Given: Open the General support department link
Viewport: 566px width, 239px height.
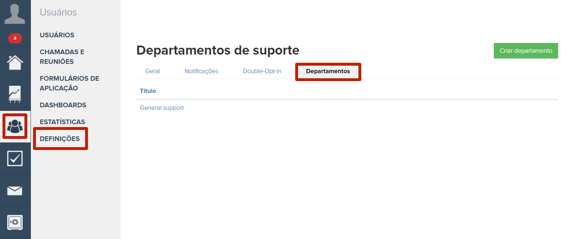Looking at the screenshot, I should click(162, 108).
